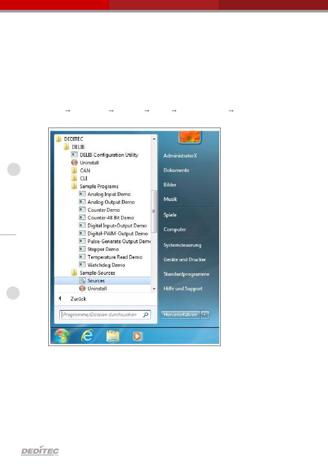
Task: Collapse the 'DELIB' folder label
Action: point(78,147)
